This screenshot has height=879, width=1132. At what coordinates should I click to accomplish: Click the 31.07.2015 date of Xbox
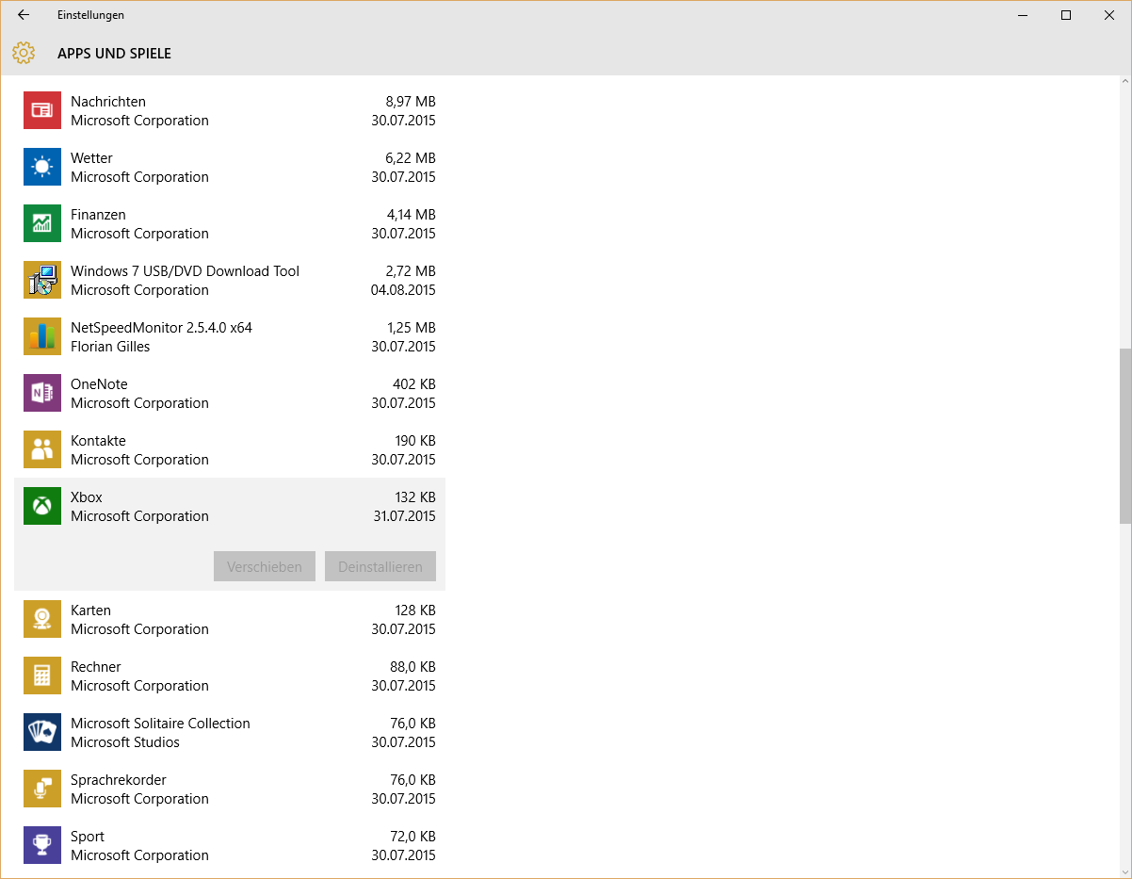point(404,516)
